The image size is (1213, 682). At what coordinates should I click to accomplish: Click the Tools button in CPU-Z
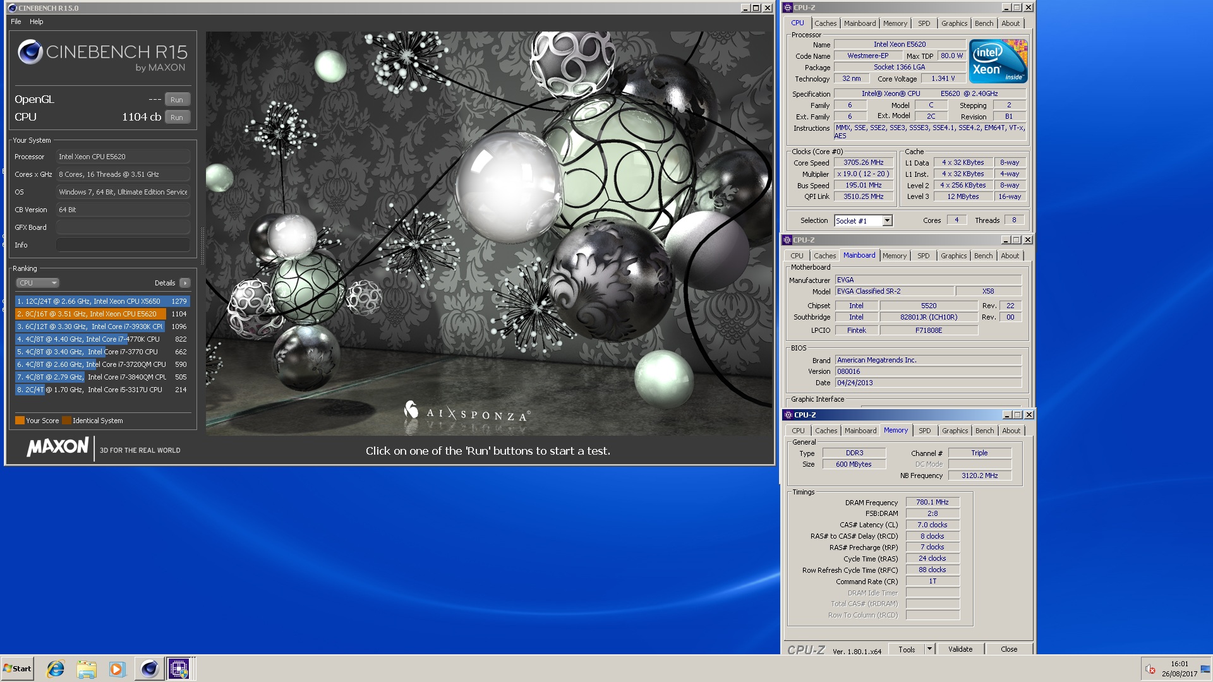point(907,649)
